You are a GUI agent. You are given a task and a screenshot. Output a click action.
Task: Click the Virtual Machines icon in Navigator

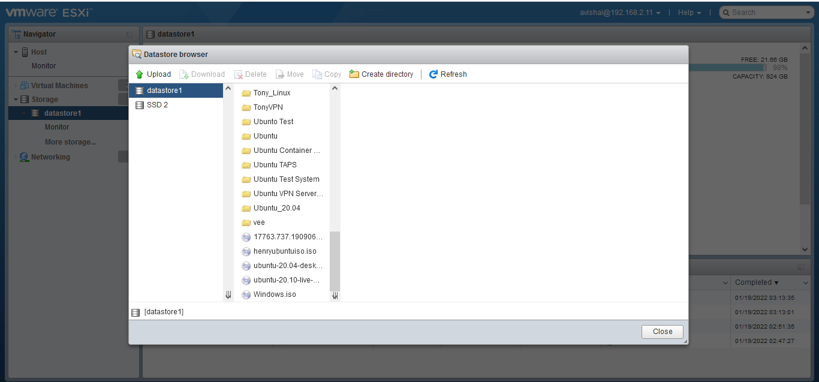25,86
